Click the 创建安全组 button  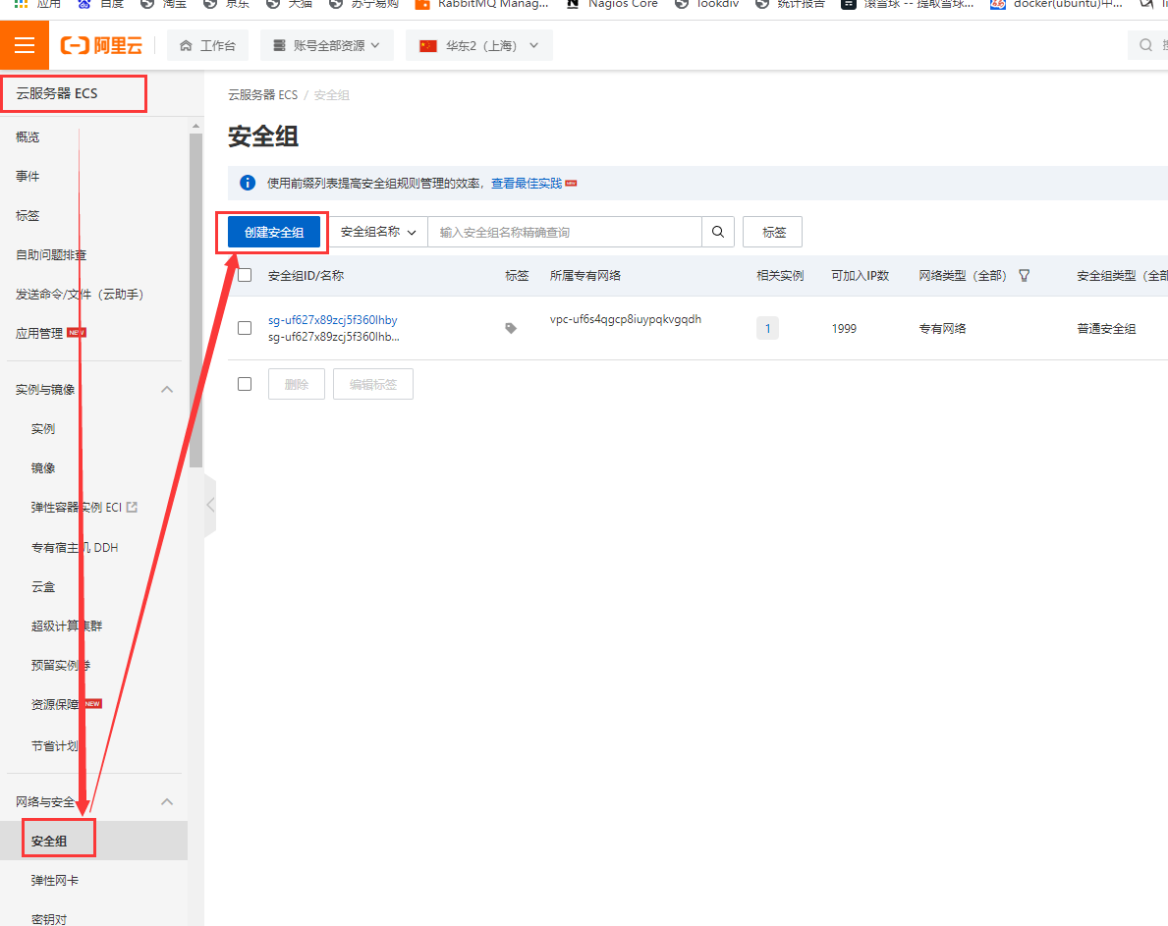click(274, 233)
